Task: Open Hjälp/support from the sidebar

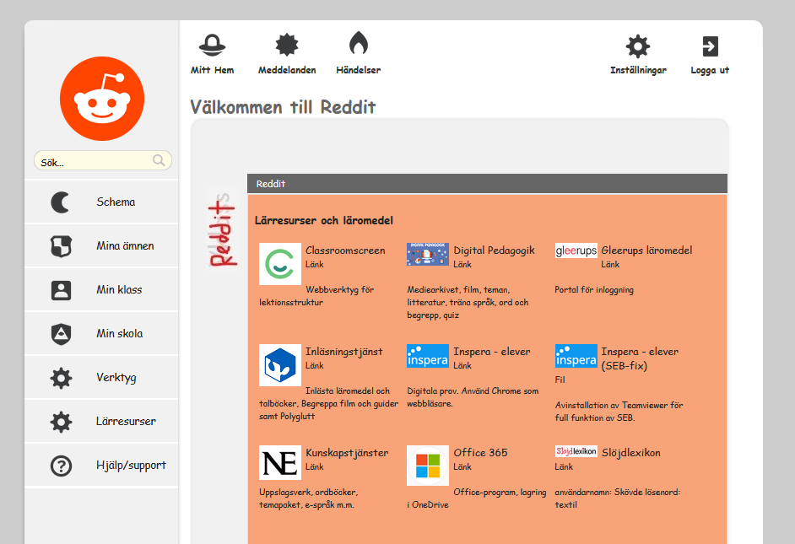Action: pyautogui.click(x=101, y=465)
